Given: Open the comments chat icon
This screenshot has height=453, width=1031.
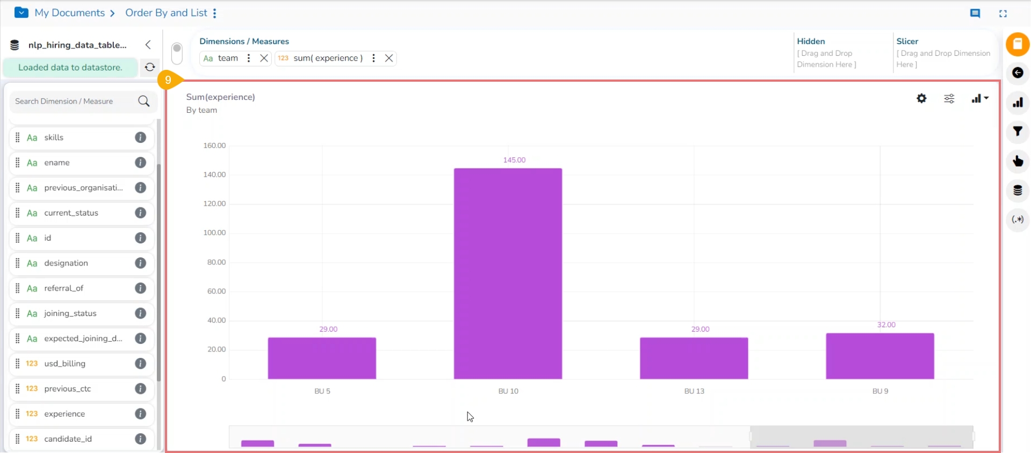Looking at the screenshot, I should click(x=975, y=13).
